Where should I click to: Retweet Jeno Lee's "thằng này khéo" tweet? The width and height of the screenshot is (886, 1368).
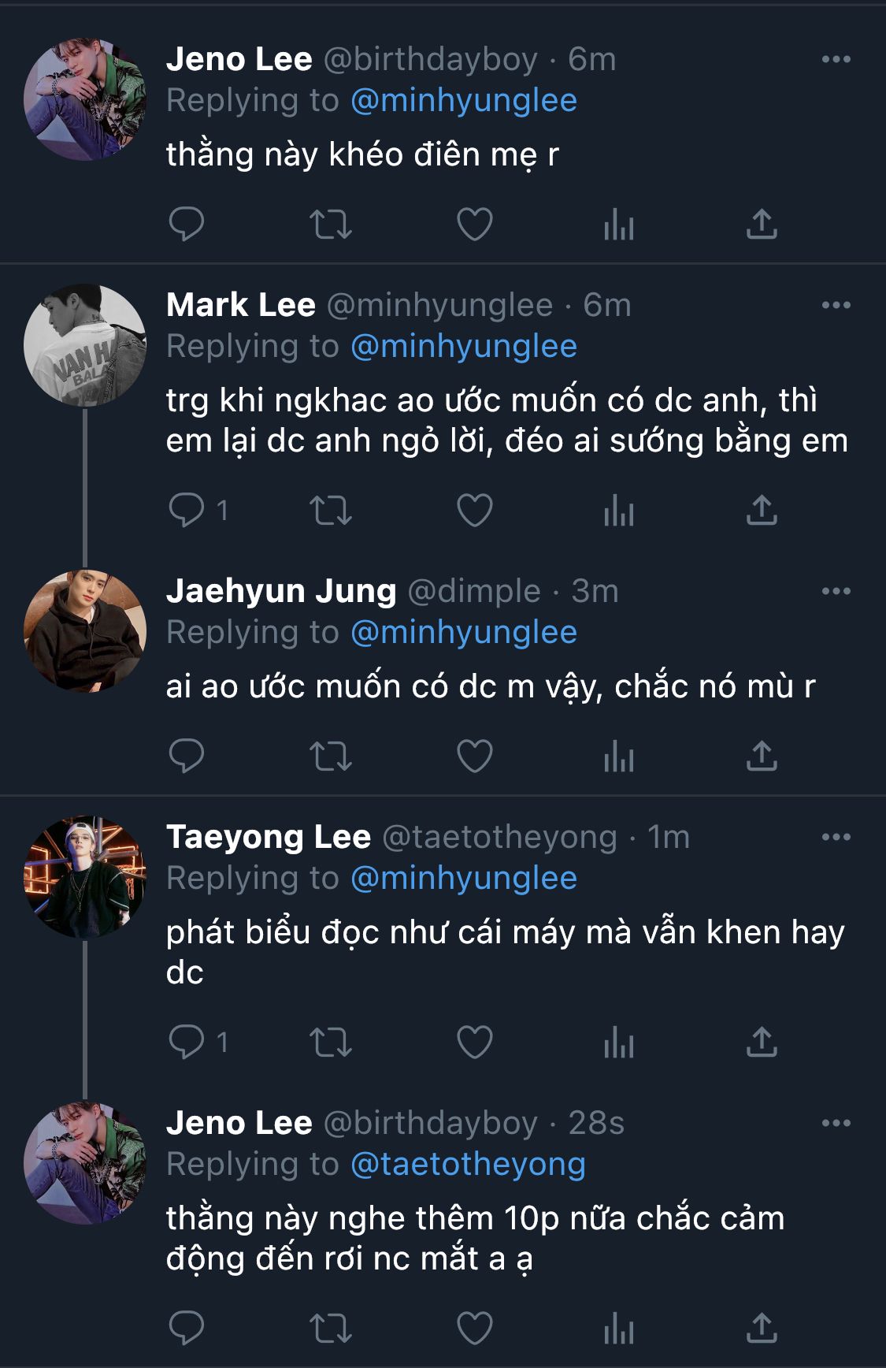tap(330, 225)
